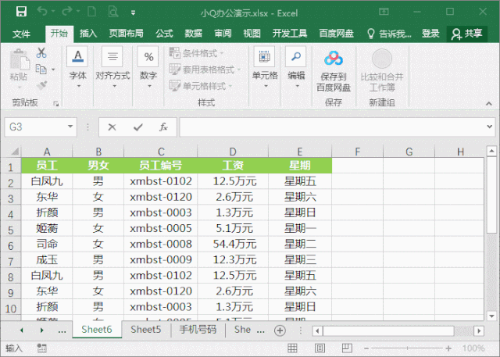
Task: Open the 字体 font group dropdown
Action: [x=78, y=68]
